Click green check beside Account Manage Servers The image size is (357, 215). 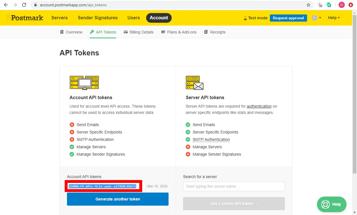coord(72,147)
